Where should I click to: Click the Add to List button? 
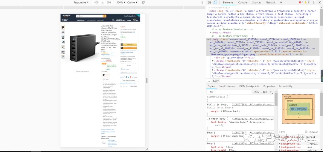(x=129, y=73)
